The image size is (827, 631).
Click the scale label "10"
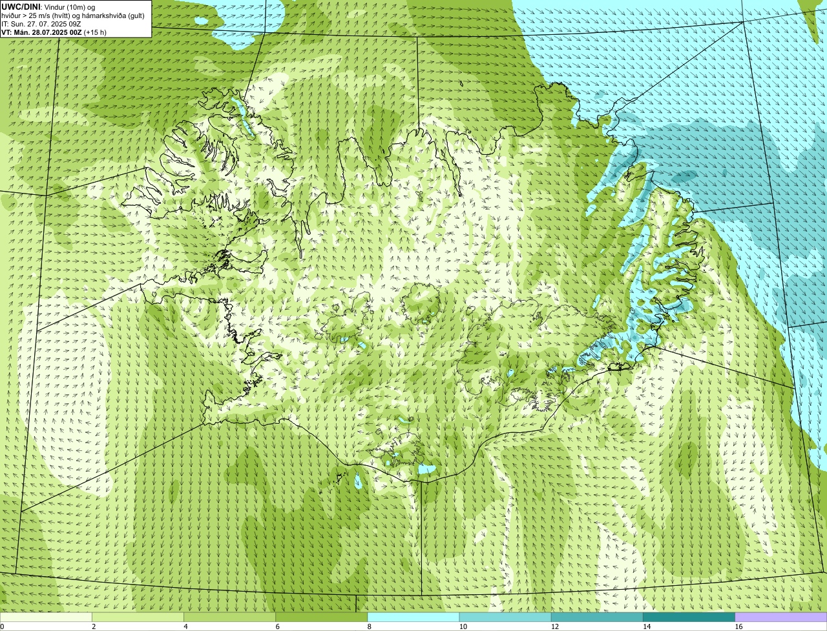[x=463, y=626]
